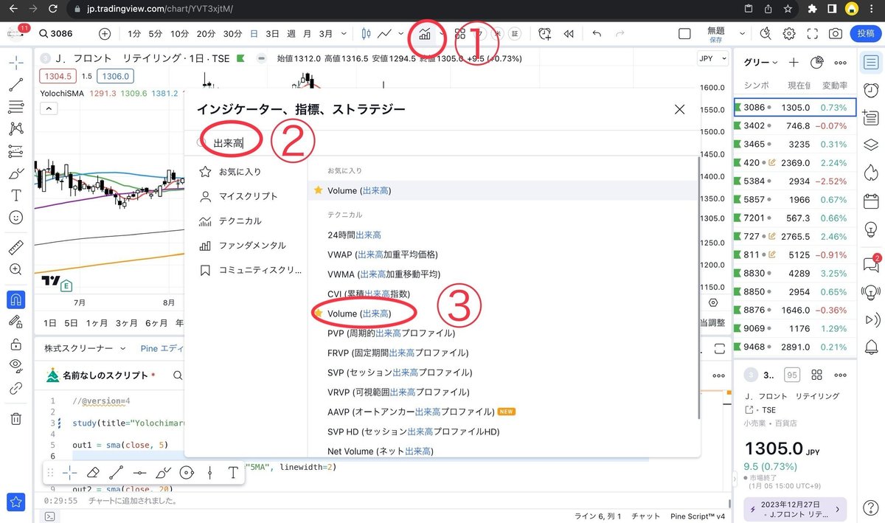The height and width of the screenshot is (523, 885).
Task: Toggle the layout square checkbox in top toolbar
Action: pyautogui.click(x=684, y=33)
